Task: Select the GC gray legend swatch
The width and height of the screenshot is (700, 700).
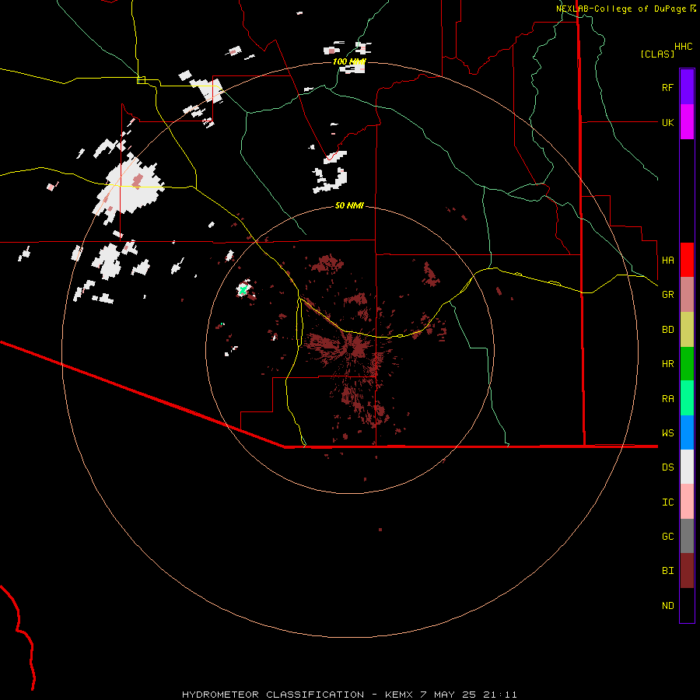Action: 687,536
